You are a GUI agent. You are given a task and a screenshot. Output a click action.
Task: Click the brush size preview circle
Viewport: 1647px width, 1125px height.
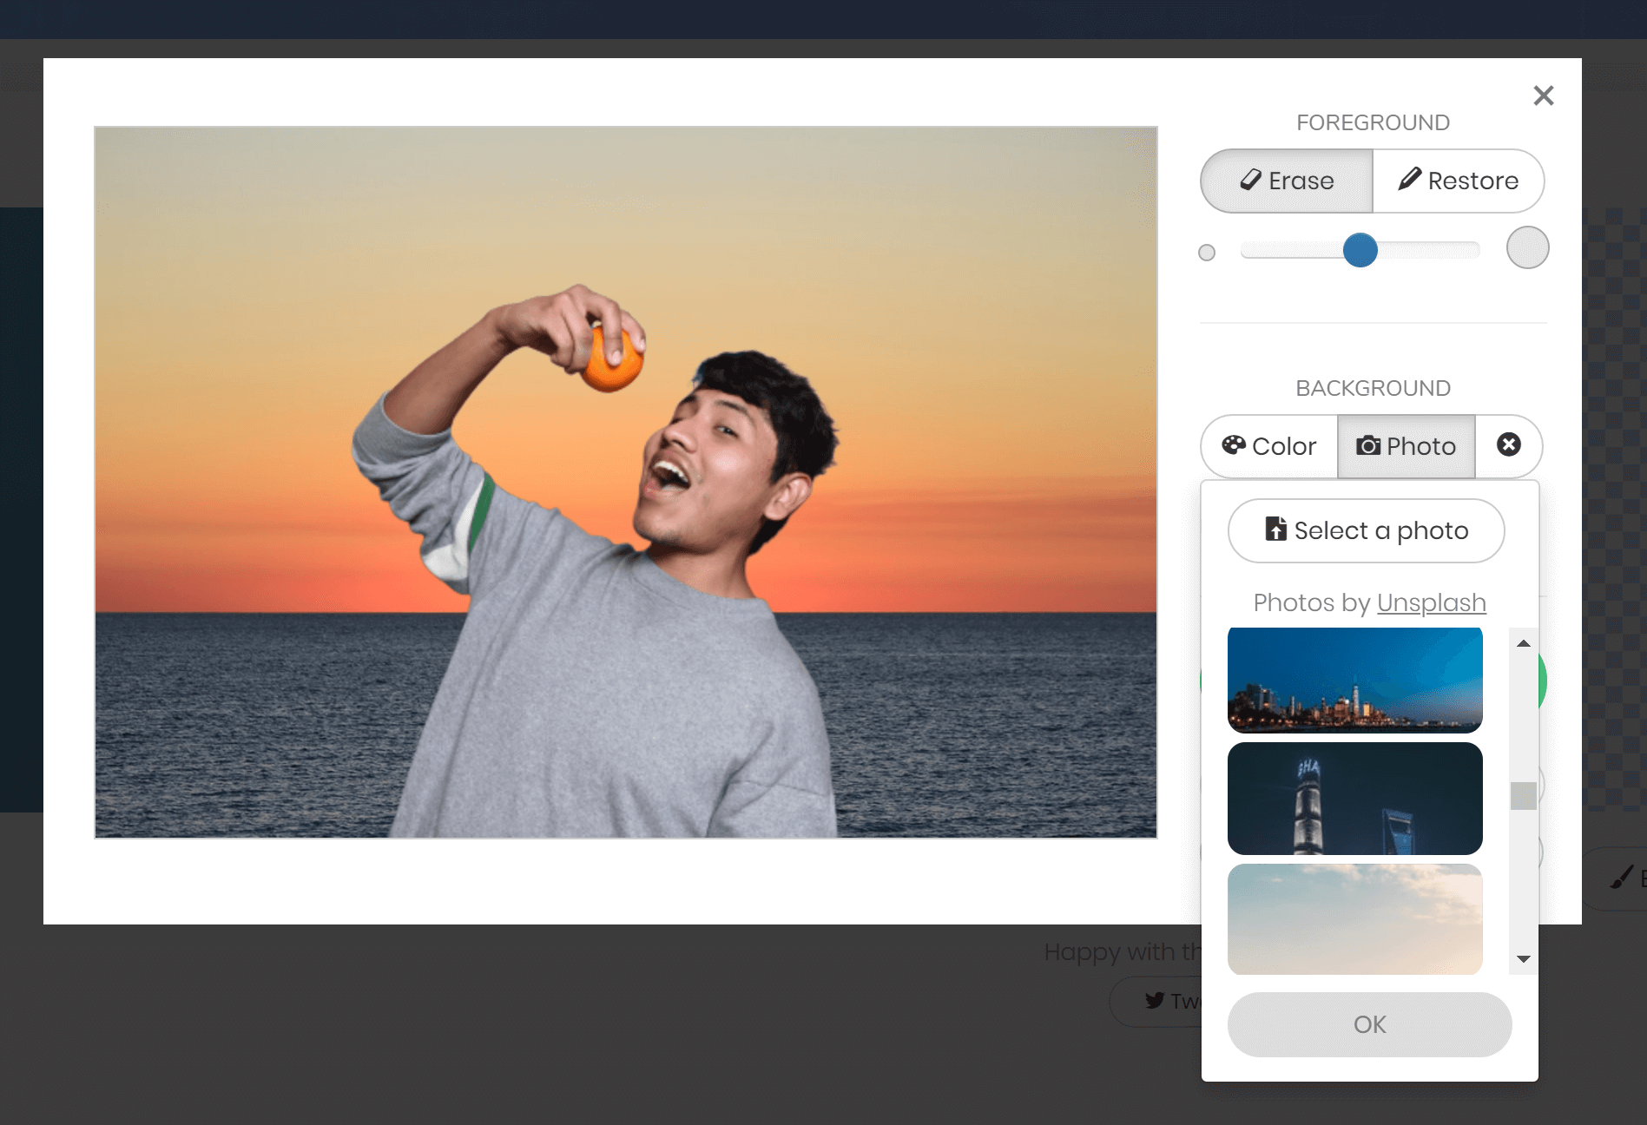pos(1527,247)
